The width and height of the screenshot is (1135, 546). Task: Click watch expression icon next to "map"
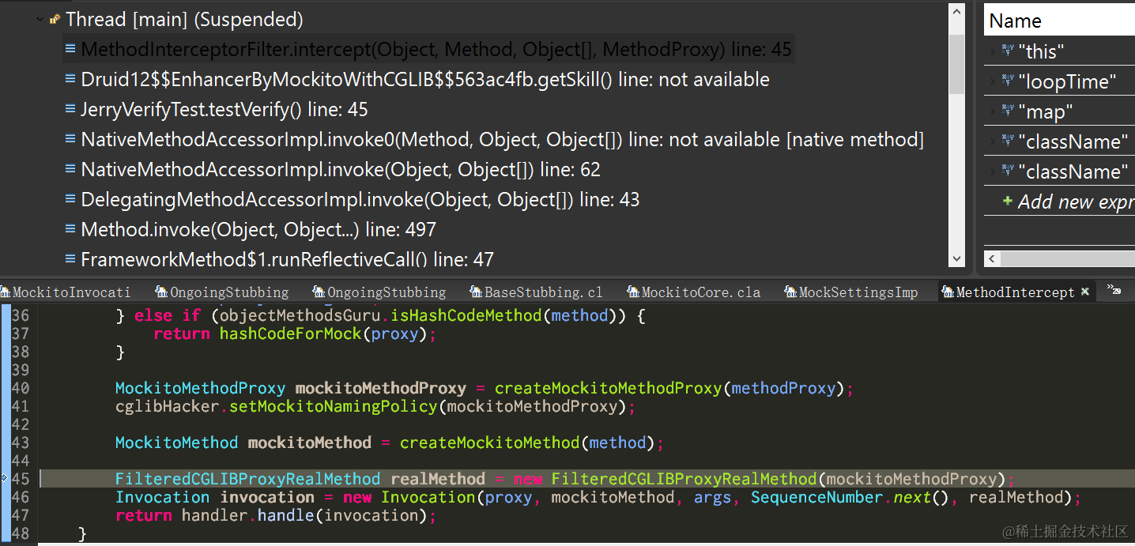(x=1008, y=111)
